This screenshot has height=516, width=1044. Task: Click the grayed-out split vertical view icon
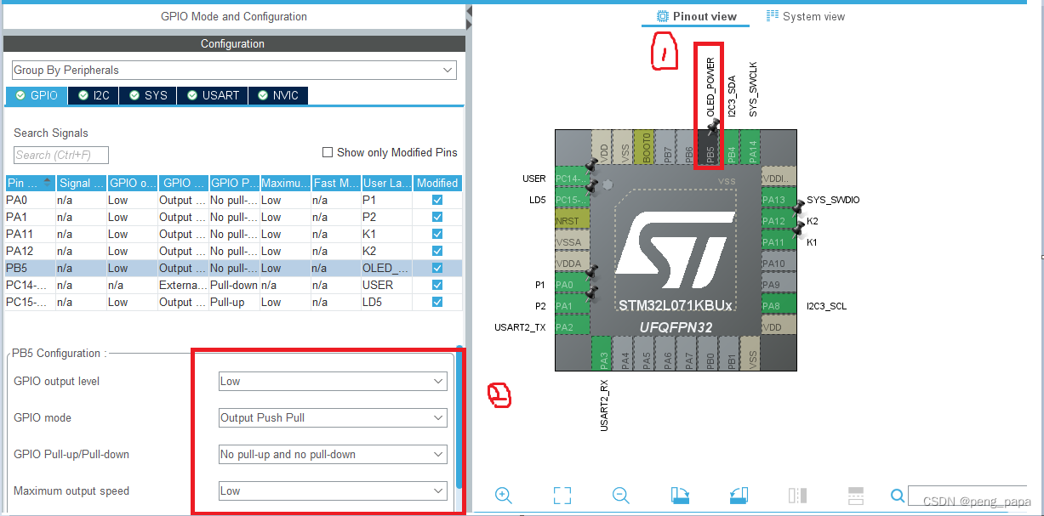point(797,496)
